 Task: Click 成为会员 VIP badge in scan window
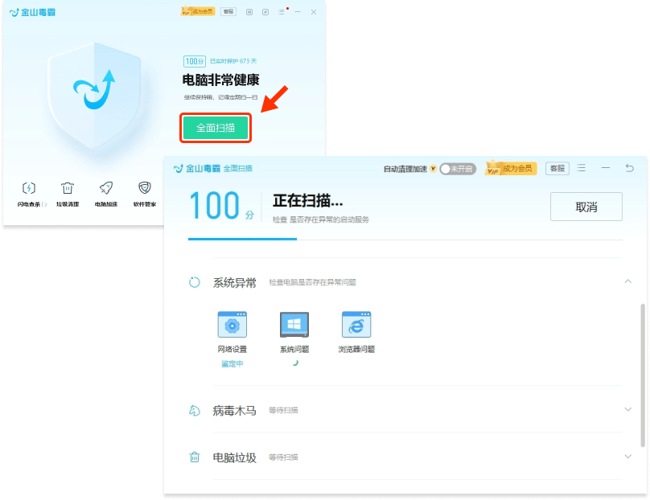coord(511,168)
